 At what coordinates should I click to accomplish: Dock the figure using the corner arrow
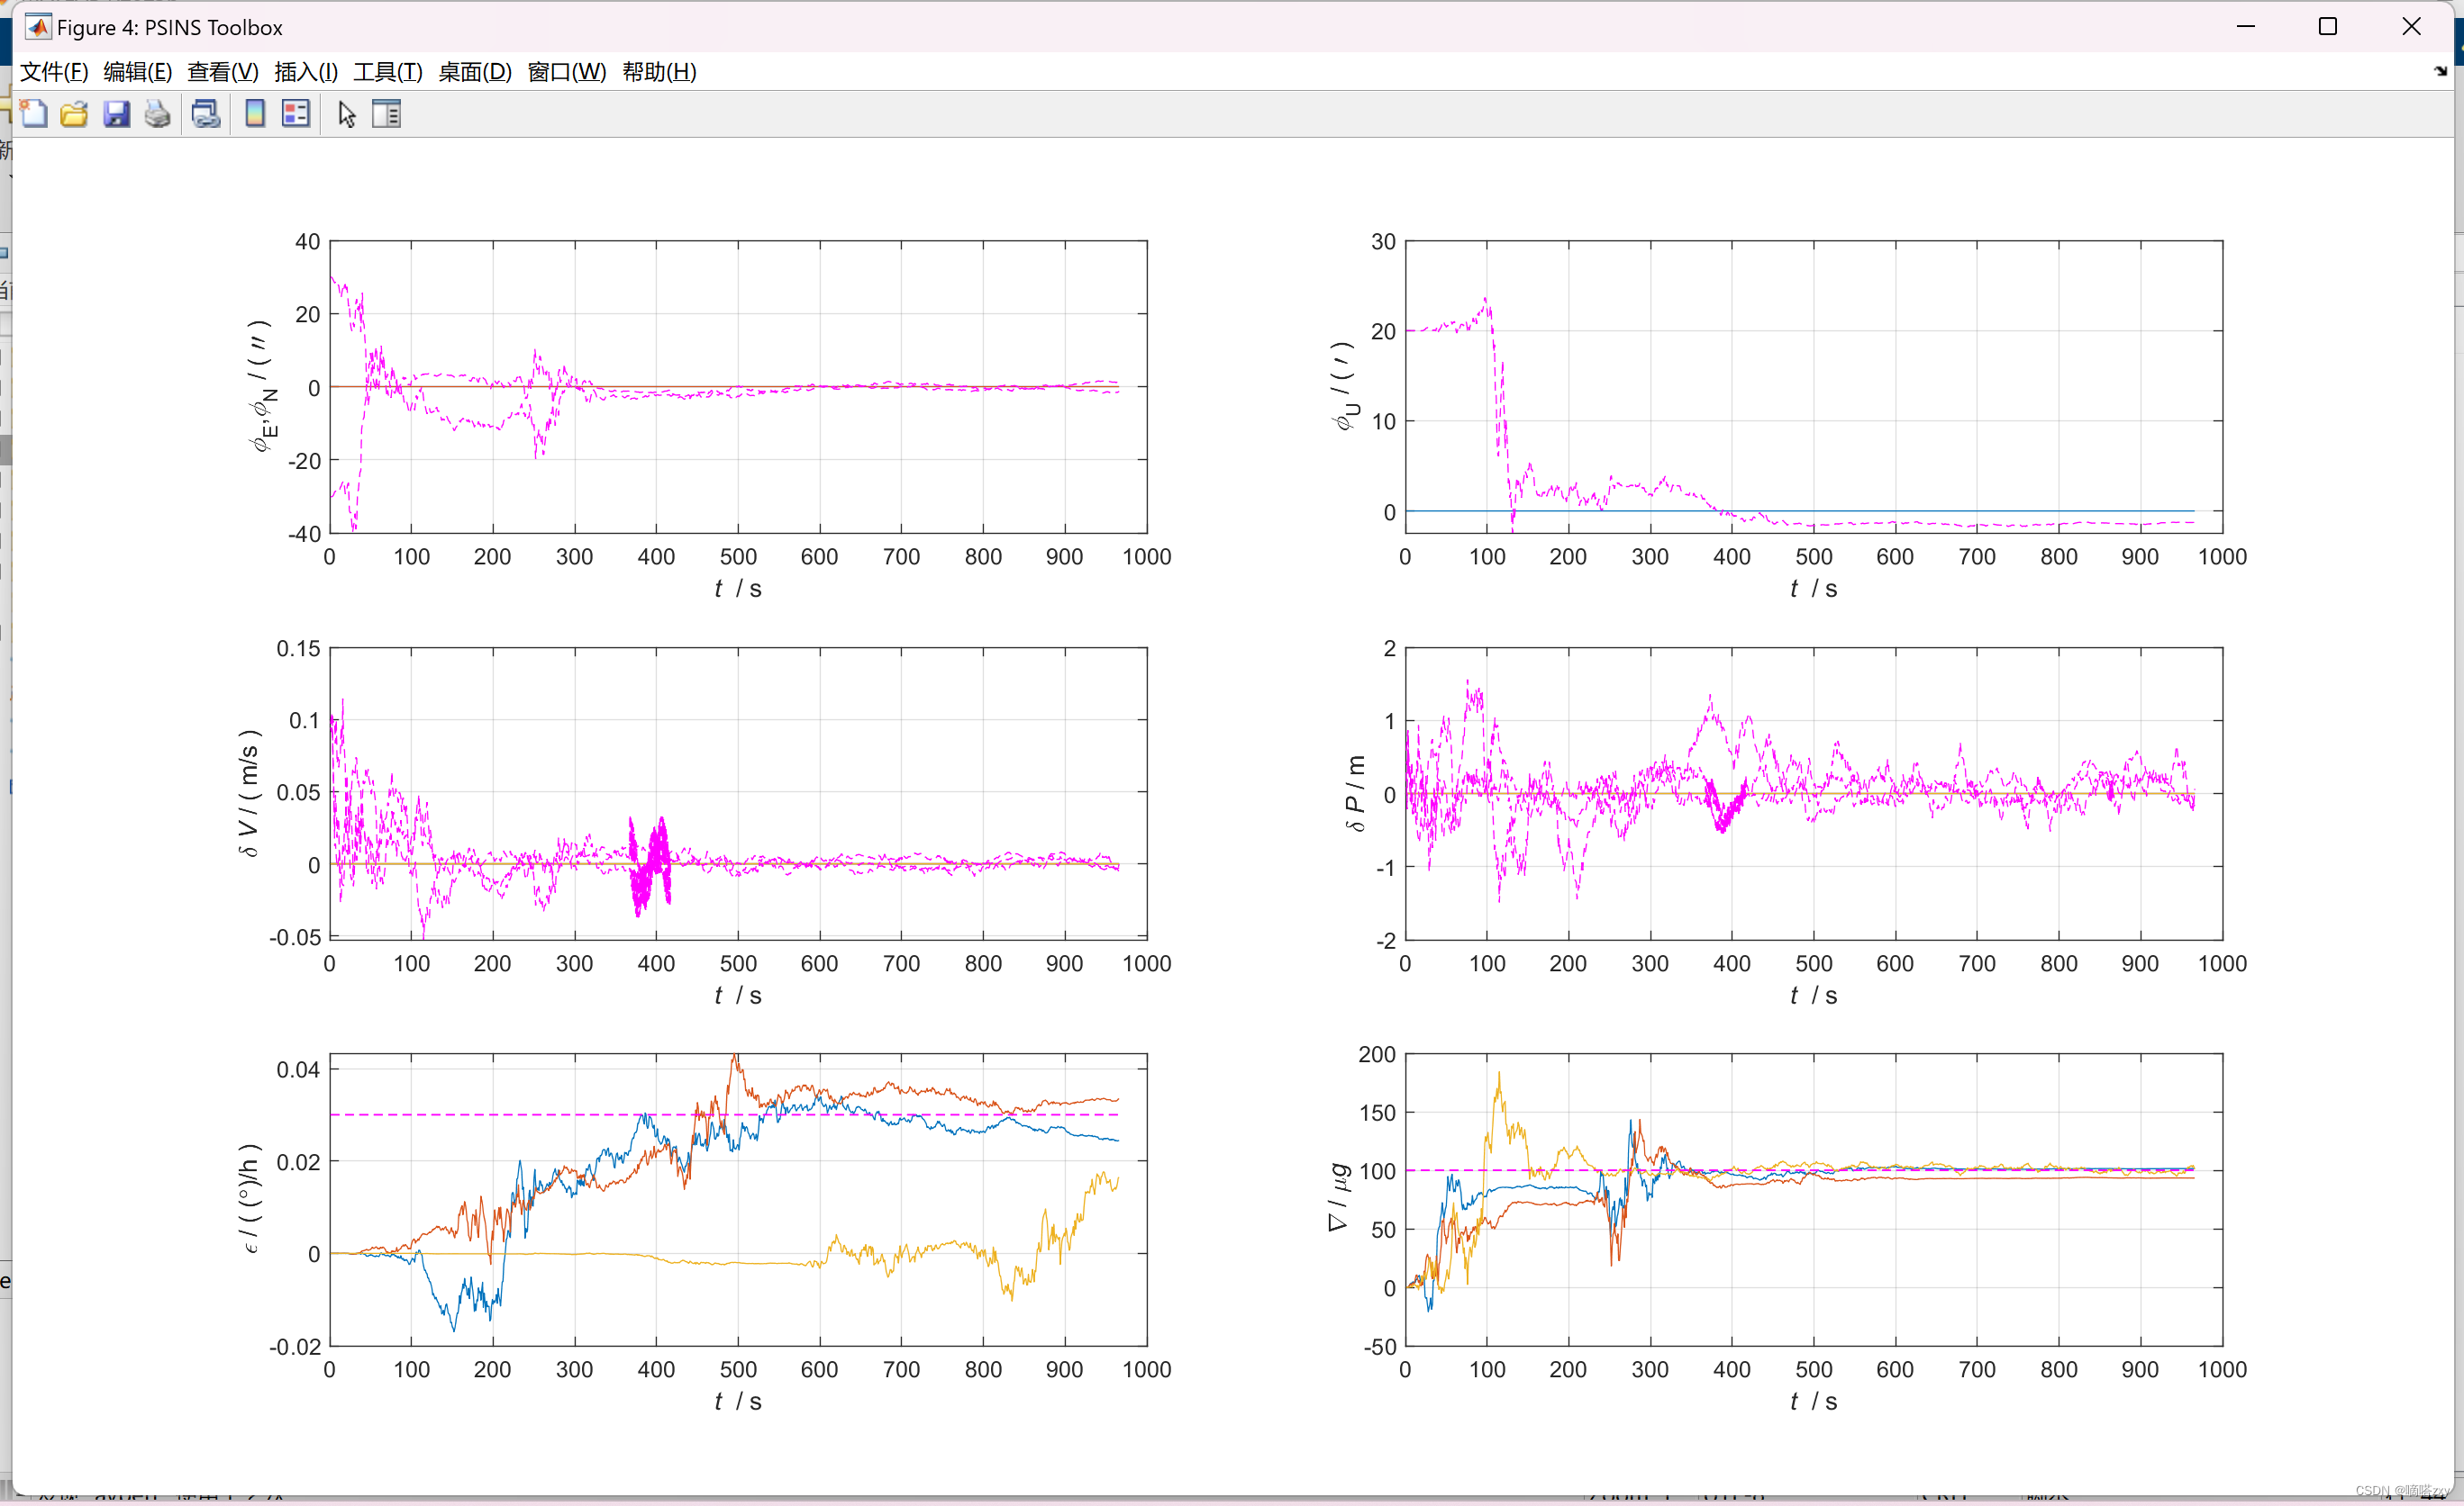[2440, 71]
